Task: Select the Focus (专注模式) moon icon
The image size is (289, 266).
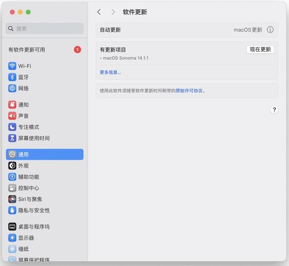Action: pyautogui.click(x=12, y=127)
